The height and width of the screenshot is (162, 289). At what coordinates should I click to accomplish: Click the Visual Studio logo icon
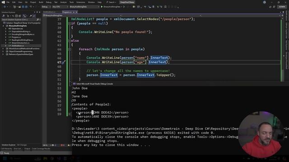click(x=3, y=2)
